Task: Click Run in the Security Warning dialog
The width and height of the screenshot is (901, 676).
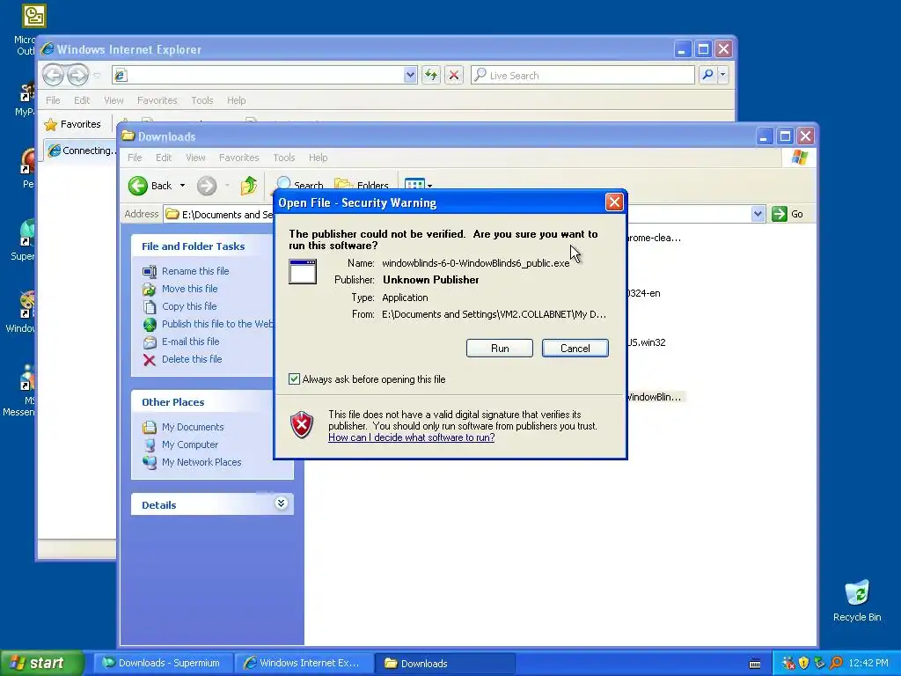Action: [500, 349]
